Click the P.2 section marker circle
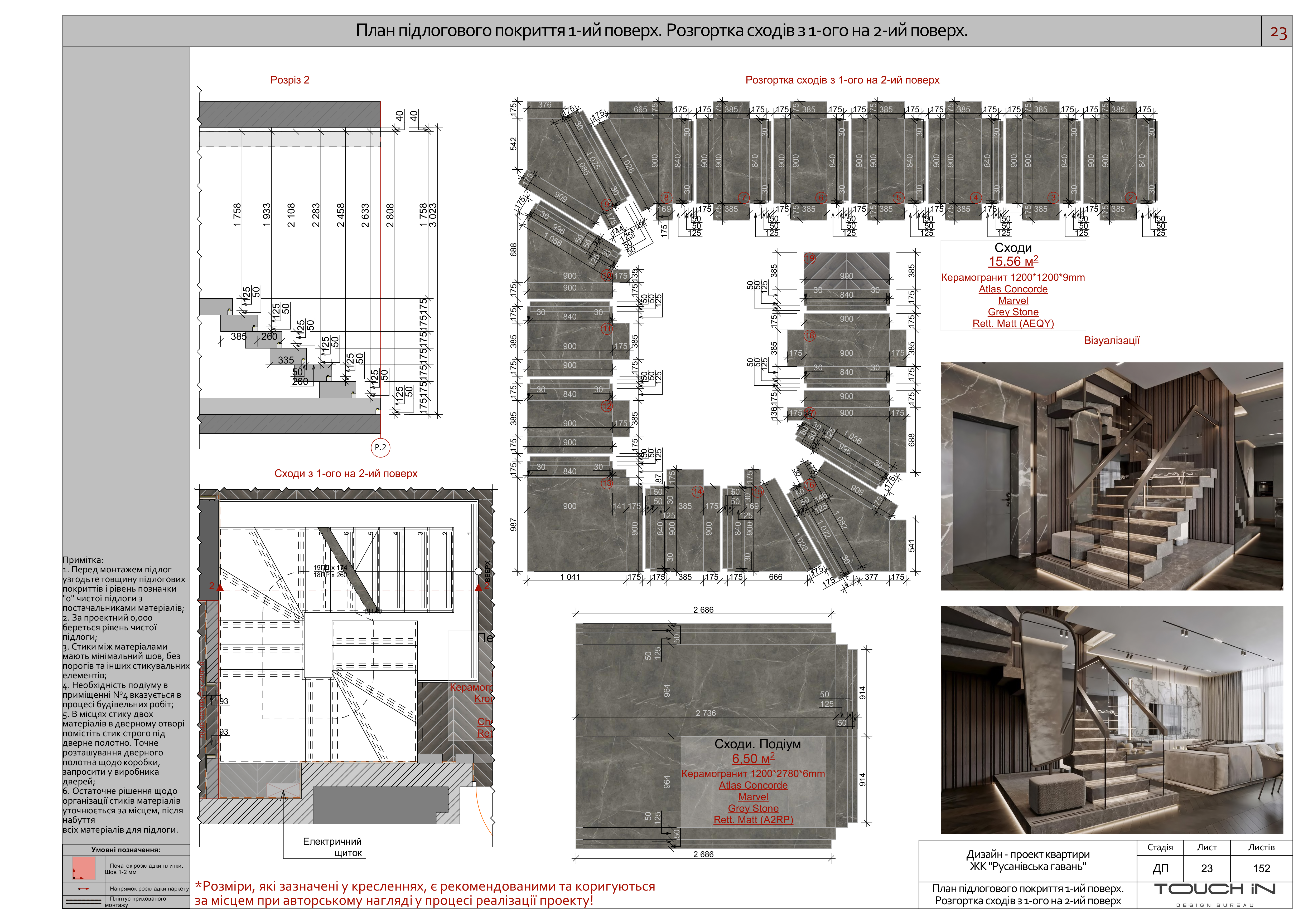This screenshot has height=924, width=1308. point(380,447)
